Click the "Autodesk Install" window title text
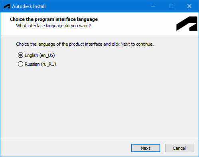 click(x=29, y=6)
